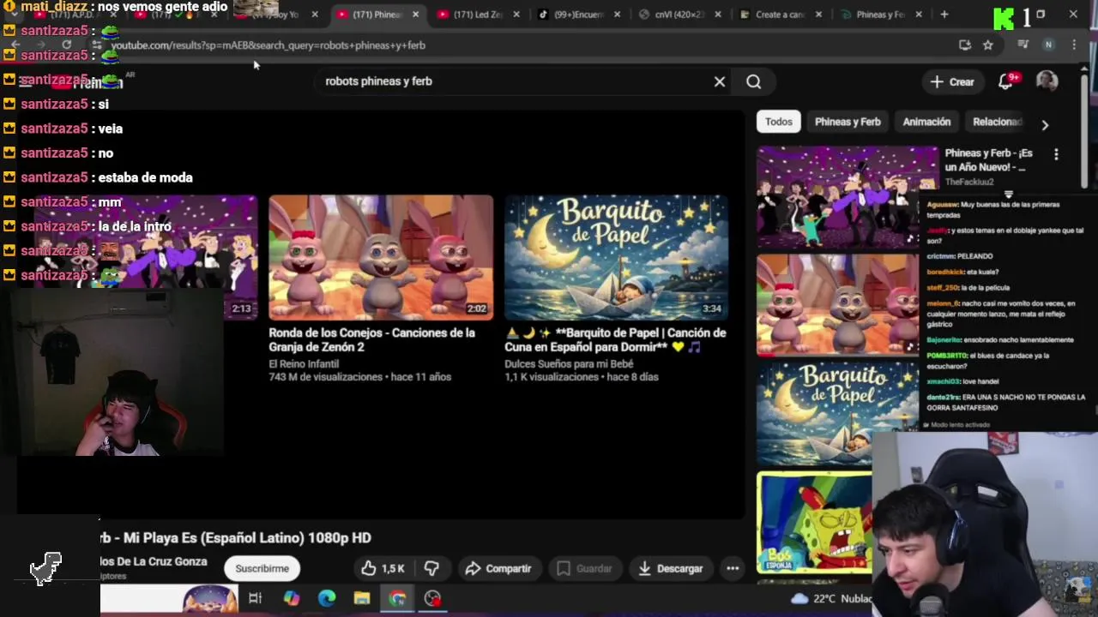The width and height of the screenshot is (1098, 617).
Task: Click the browser address bar URL
Action: 268,45
